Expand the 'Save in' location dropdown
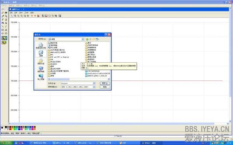The width and height of the screenshot is (233, 145). [x=83, y=39]
